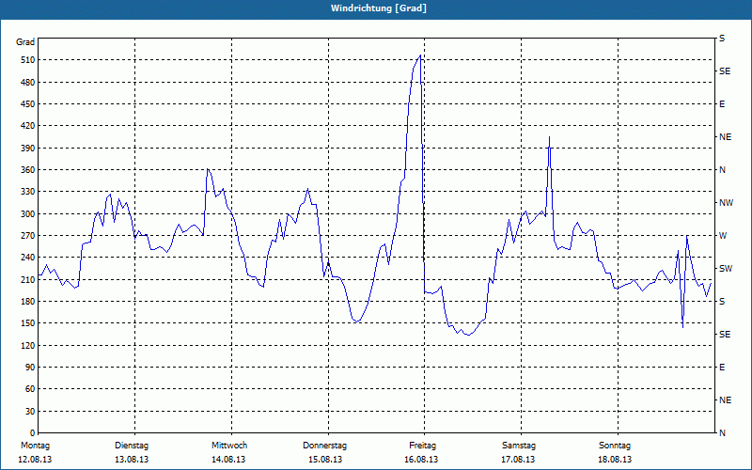Select the Dienstag day label
The height and width of the screenshot is (470, 752).
point(132,446)
